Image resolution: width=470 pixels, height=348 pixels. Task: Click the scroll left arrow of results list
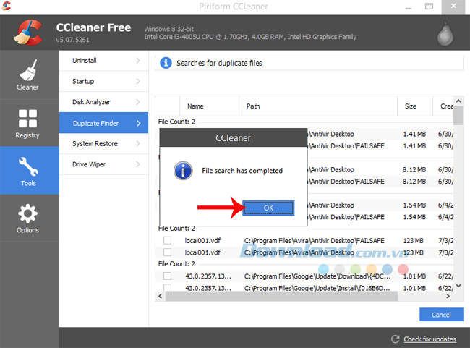click(x=160, y=296)
